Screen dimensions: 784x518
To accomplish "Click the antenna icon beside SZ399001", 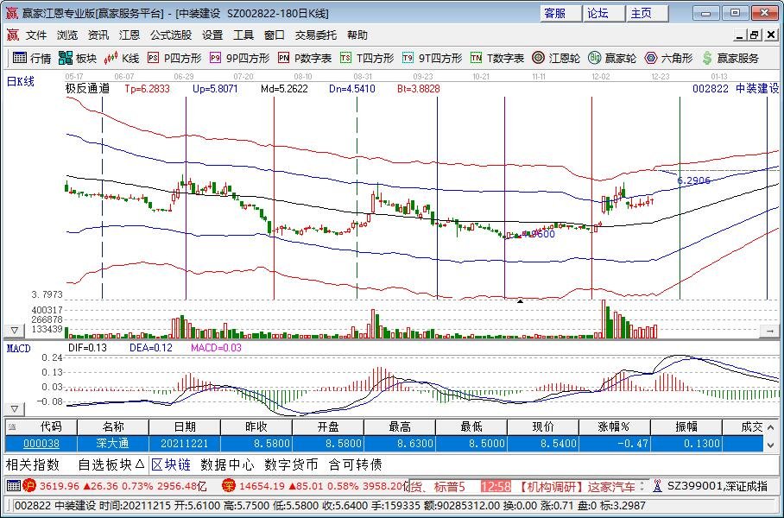I will pyautogui.click(x=657, y=485).
